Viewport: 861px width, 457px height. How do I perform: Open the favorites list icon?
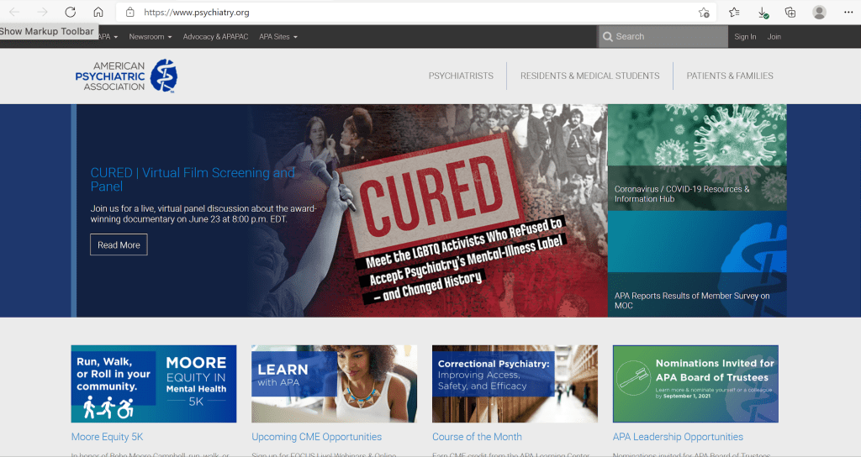click(x=734, y=13)
